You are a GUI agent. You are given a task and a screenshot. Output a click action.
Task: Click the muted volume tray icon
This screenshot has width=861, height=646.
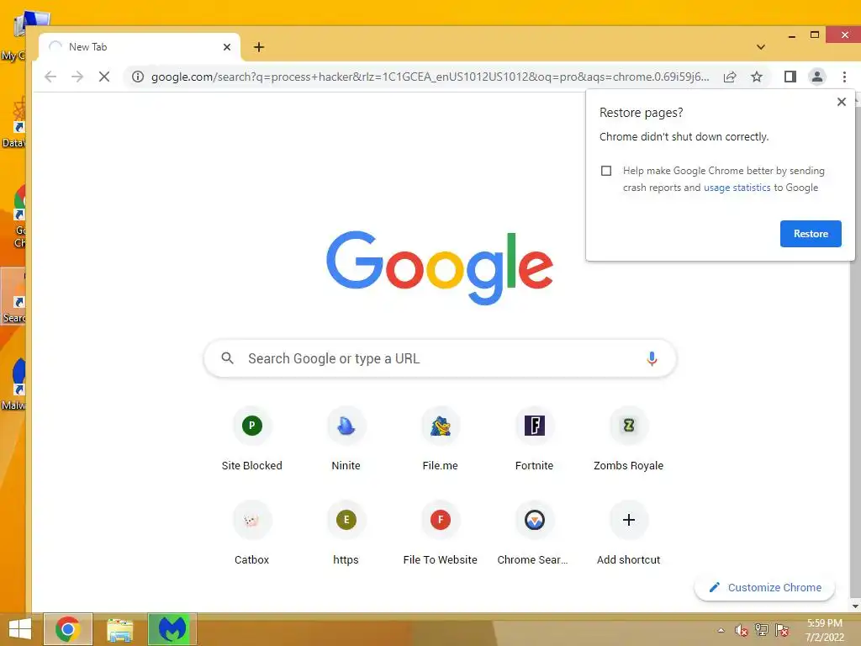click(742, 630)
